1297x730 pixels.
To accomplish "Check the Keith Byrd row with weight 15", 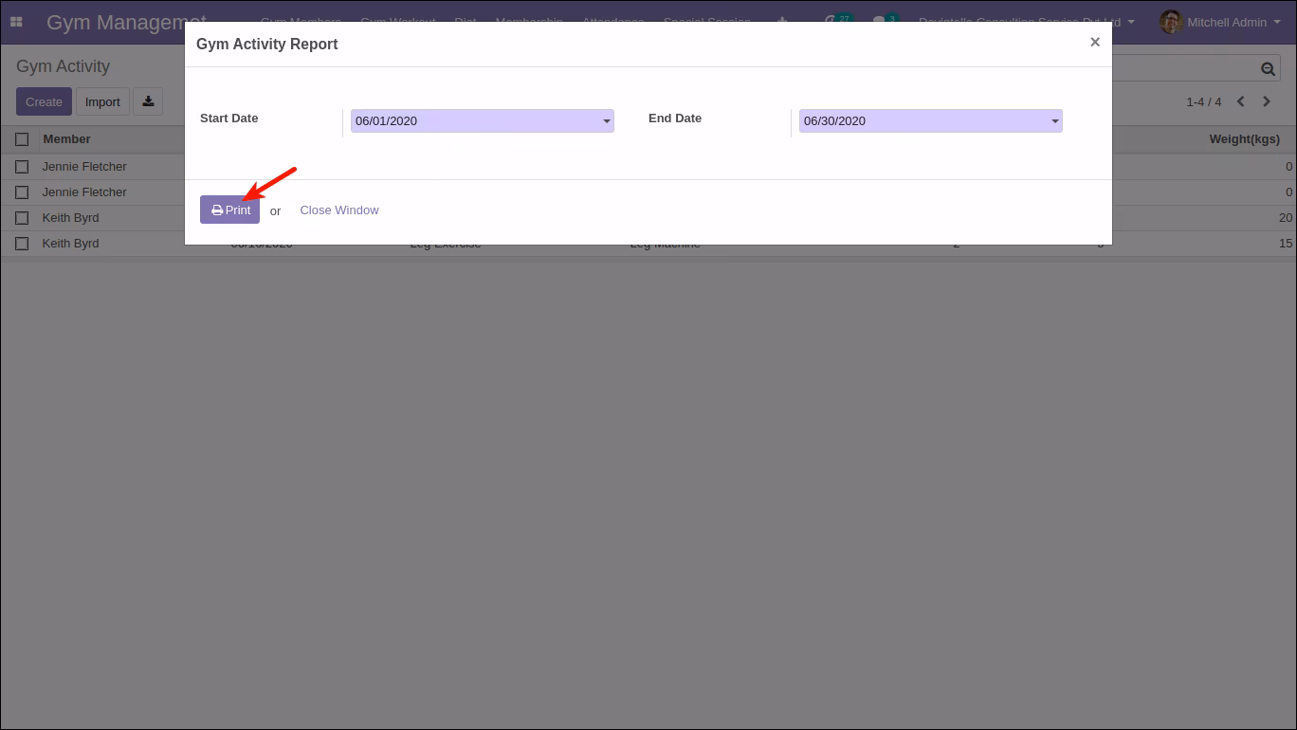I will pyautogui.click(x=22, y=244).
